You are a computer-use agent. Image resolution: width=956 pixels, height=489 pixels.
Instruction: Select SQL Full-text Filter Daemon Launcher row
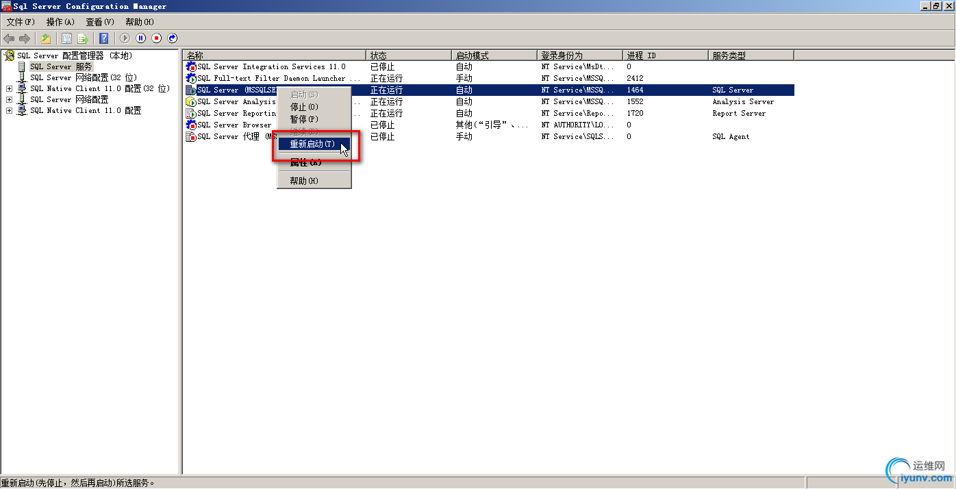coord(489,79)
